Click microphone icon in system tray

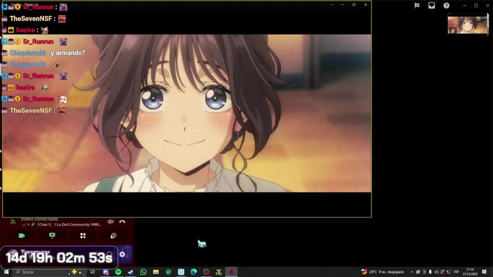click(x=430, y=272)
